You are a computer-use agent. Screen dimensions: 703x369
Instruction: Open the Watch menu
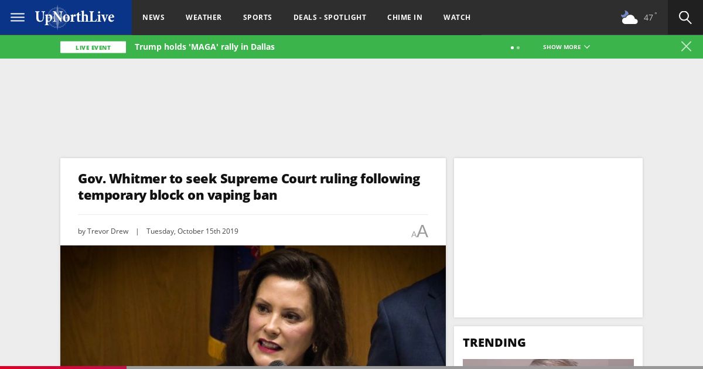457,18
